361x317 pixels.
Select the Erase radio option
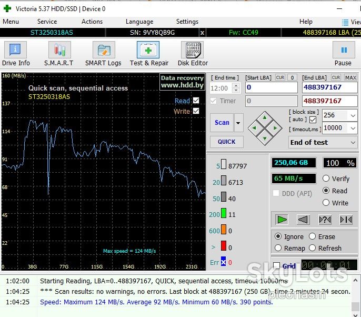click(x=312, y=236)
